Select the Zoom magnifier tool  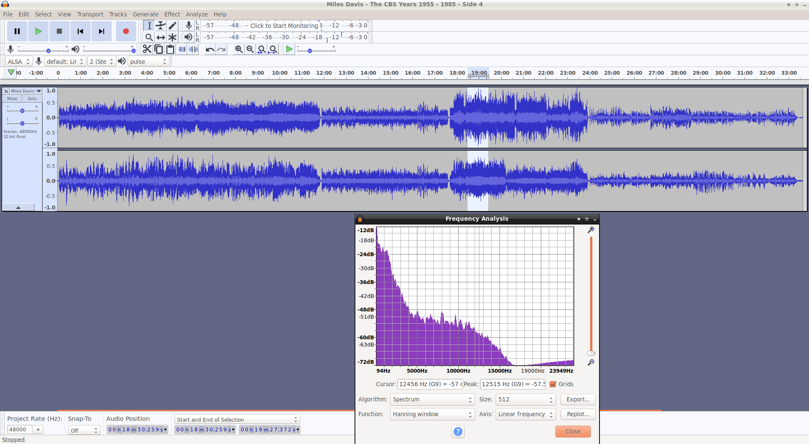point(149,37)
